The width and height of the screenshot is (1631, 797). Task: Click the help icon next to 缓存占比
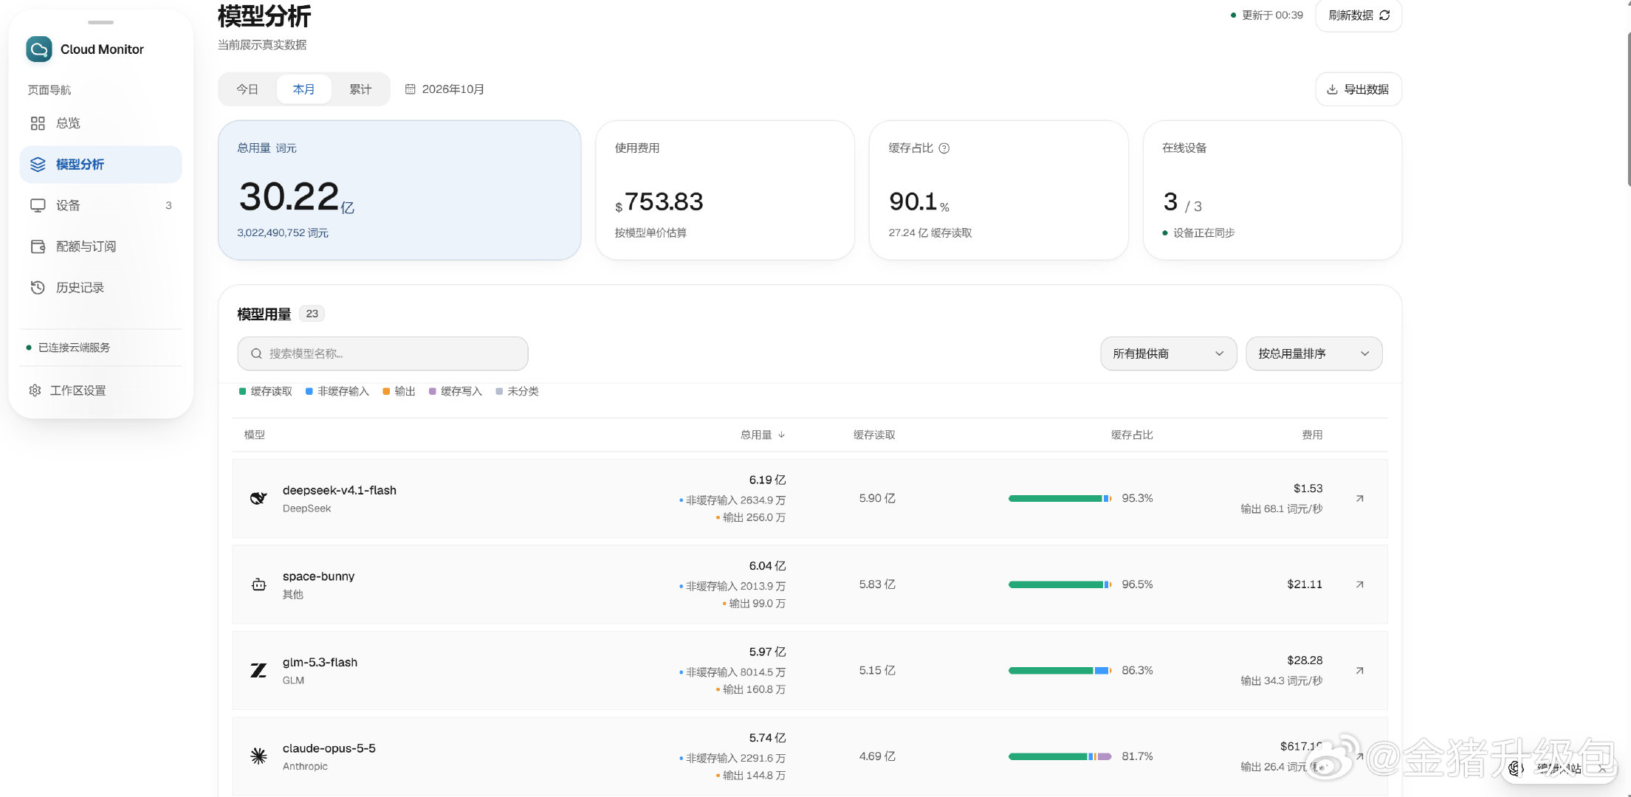(944, 148)
